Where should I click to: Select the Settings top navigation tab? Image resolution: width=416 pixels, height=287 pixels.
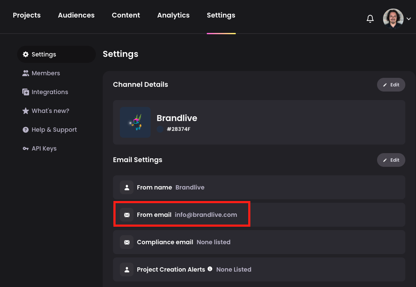pyautogui.click(x=221, y=15)
